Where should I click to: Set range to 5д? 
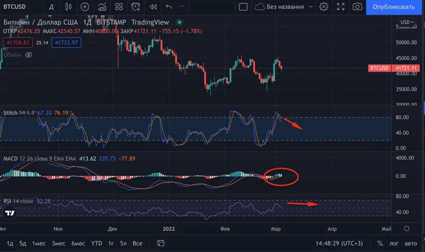click(x=23, y=243)
